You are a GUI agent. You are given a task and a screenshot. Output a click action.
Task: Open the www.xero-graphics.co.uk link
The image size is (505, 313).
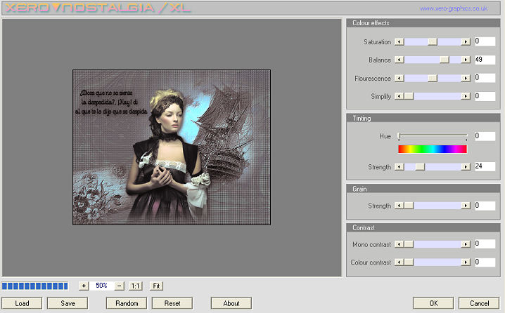pyautogui.click(x=454, y=8)
